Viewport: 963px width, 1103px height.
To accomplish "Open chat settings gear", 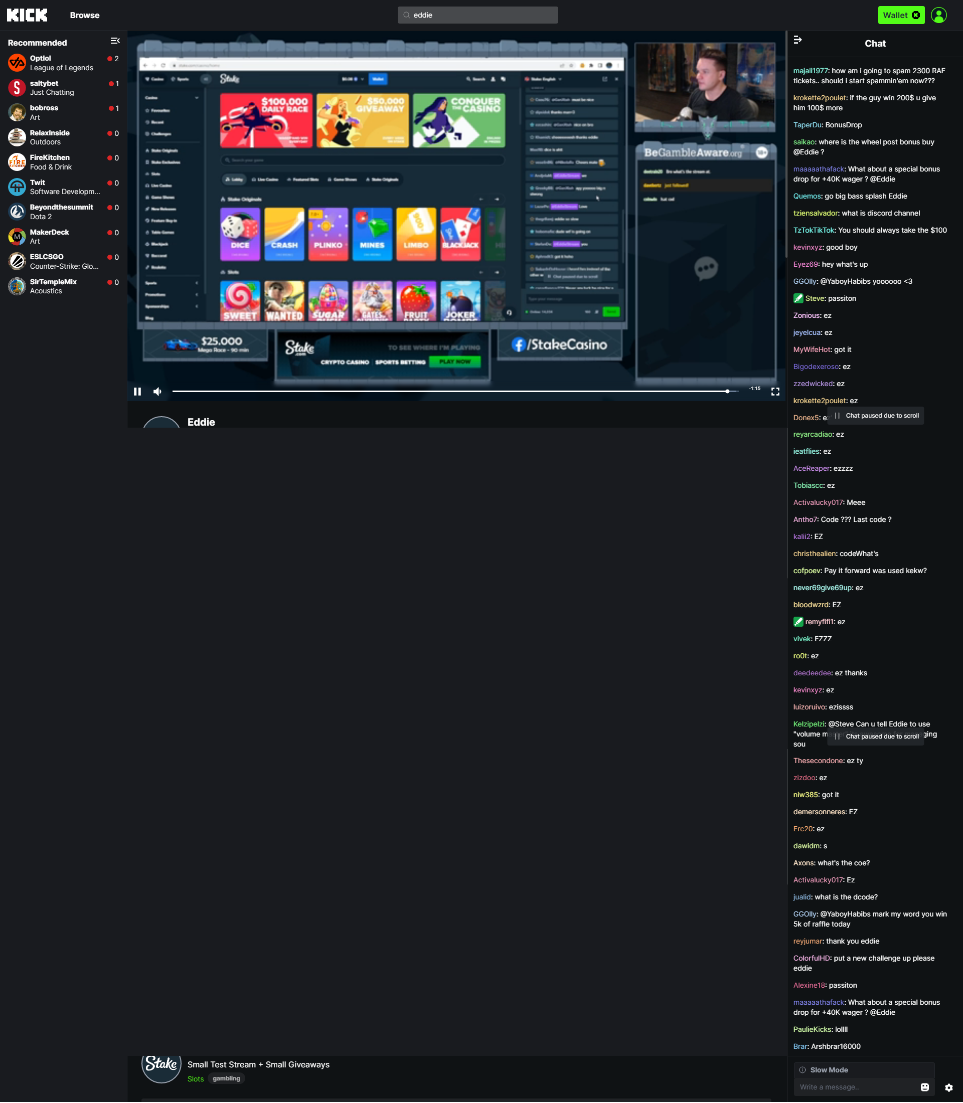I will pos(948,1087).
